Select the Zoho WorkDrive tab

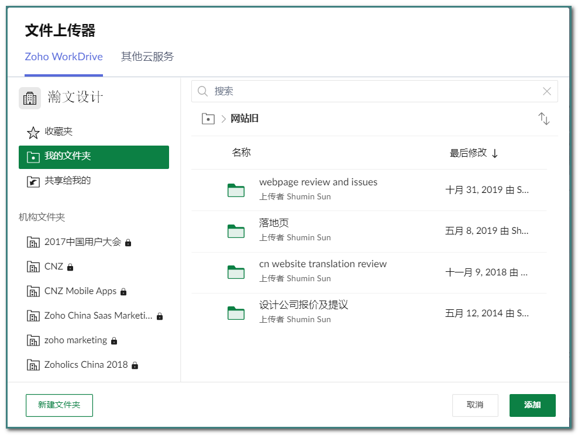pyautogui.click(x=64, y=57)
